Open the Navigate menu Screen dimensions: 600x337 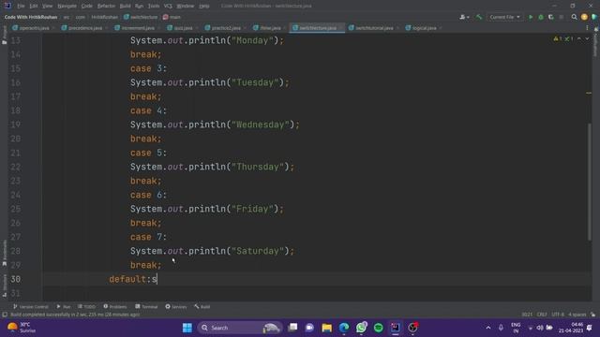[67, 7]
